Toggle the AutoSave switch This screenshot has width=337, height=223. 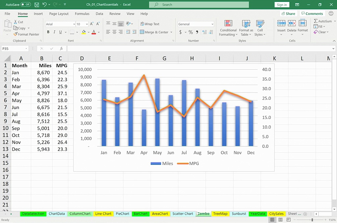coord(25,5)
